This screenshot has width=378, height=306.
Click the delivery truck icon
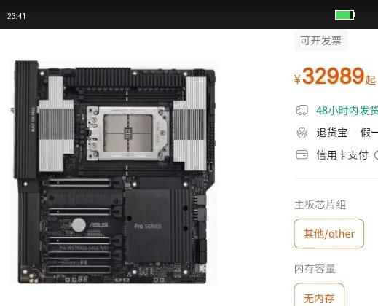coord(302,110)
